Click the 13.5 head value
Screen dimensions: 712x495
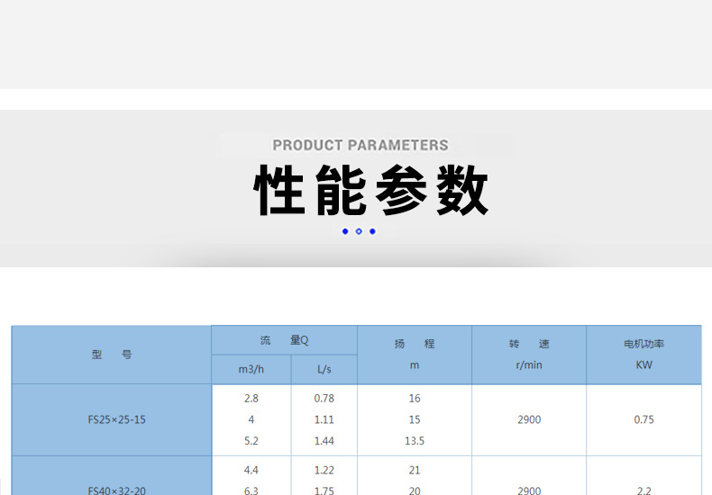[415, 441]
